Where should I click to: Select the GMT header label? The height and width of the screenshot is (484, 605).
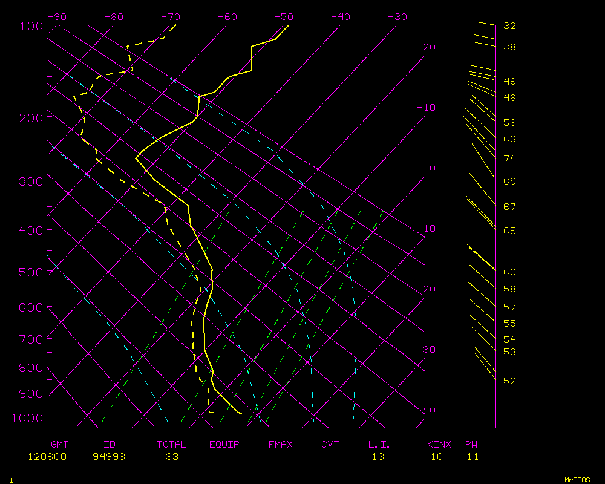(x=60, y=445)
